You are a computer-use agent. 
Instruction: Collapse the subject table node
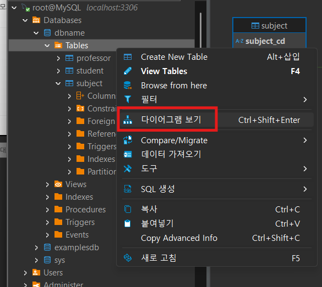58,83
